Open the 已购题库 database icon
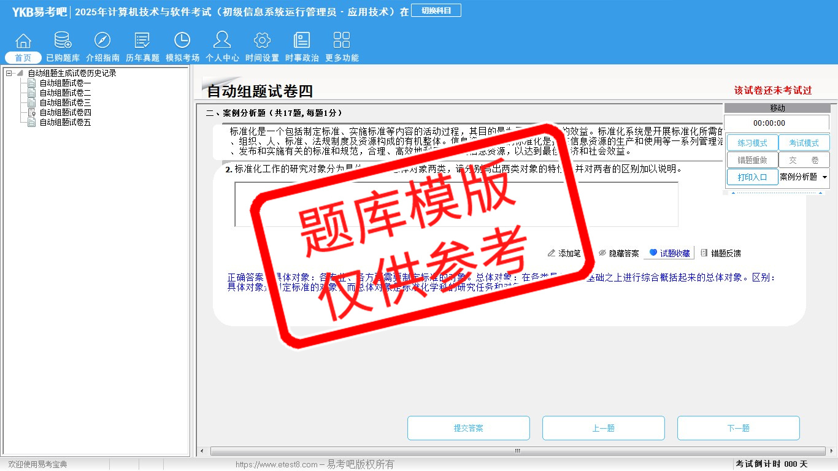The image size is (838, 471). coord(63,41)
